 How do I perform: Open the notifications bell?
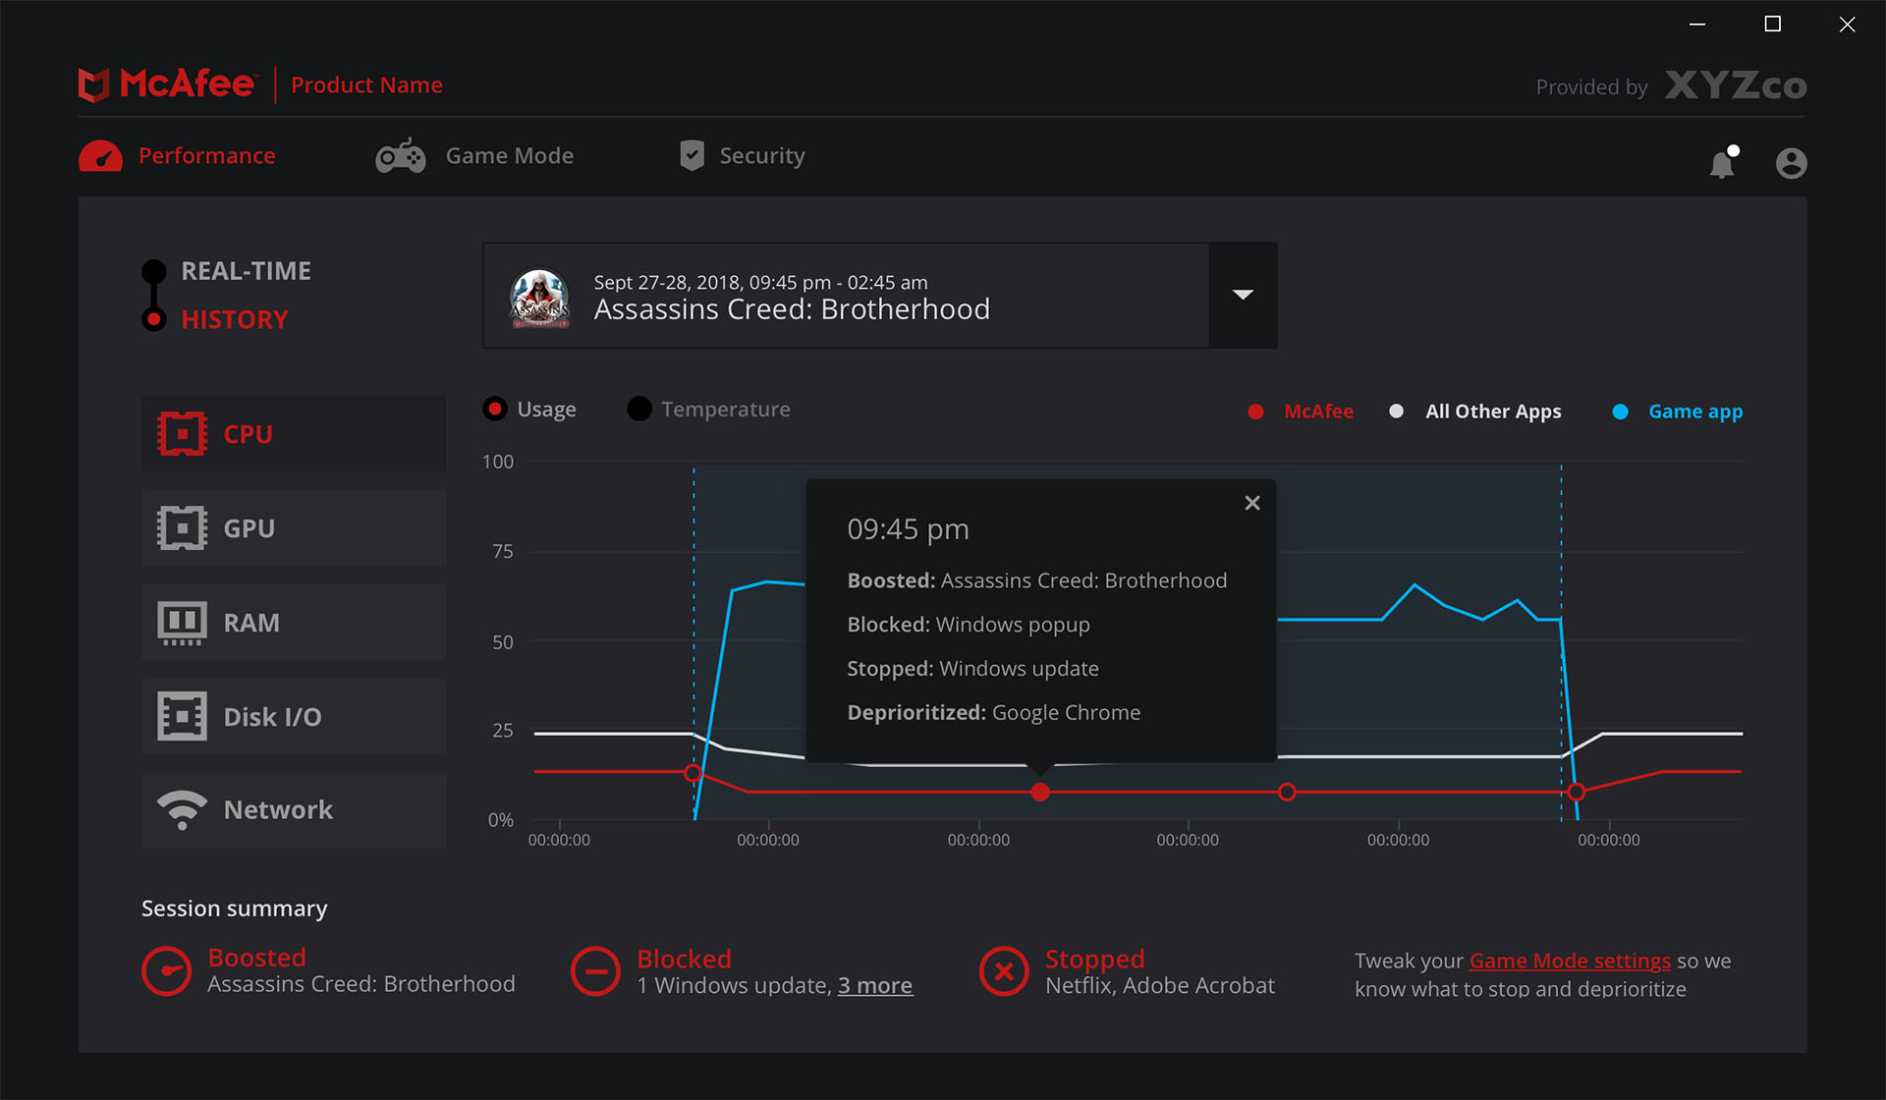pos(1724,162)
